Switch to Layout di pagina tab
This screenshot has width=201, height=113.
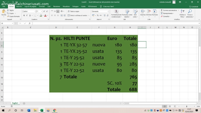tap(30, 7)
